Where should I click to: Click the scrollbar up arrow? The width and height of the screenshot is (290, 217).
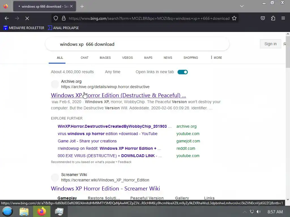click(x=288, y=34)
